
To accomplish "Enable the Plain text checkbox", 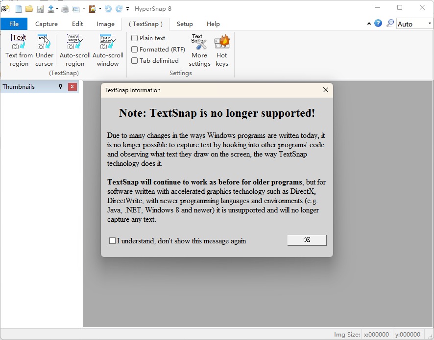I will click(148, 38).
